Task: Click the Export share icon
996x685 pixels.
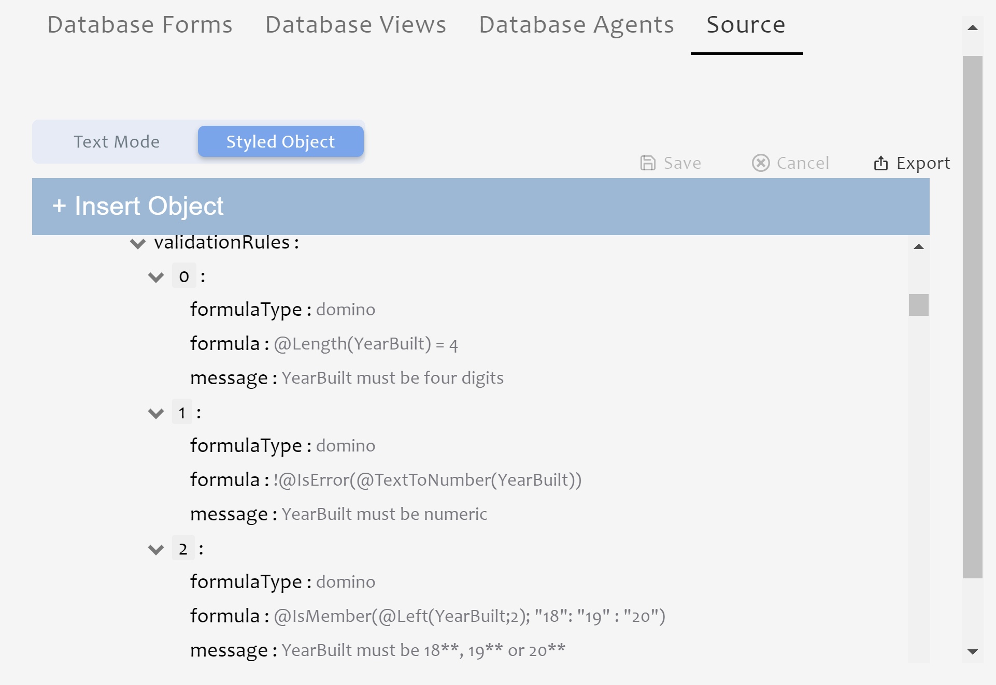Action: tap(881, 163)
